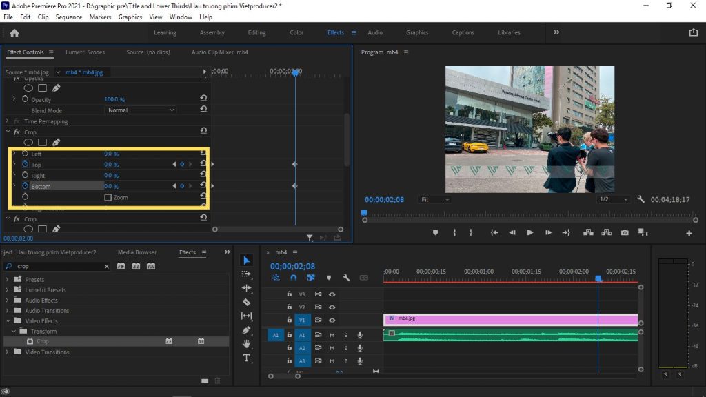Select the Razor tool in the tools panel
The image size is (706, 397).
coord(247,302)
